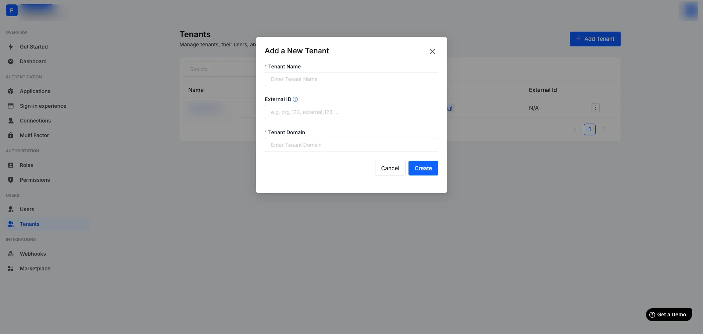Click Cancel to dismiss the dialog
The height and width of the screenshot is (334, 703).
390,168
